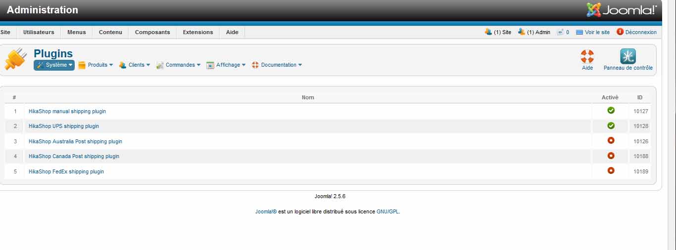Open the Aide lifebuoy icon
The width and height of the screenshot is (676, 250).
pyautogui.click(x=587, y=56)
